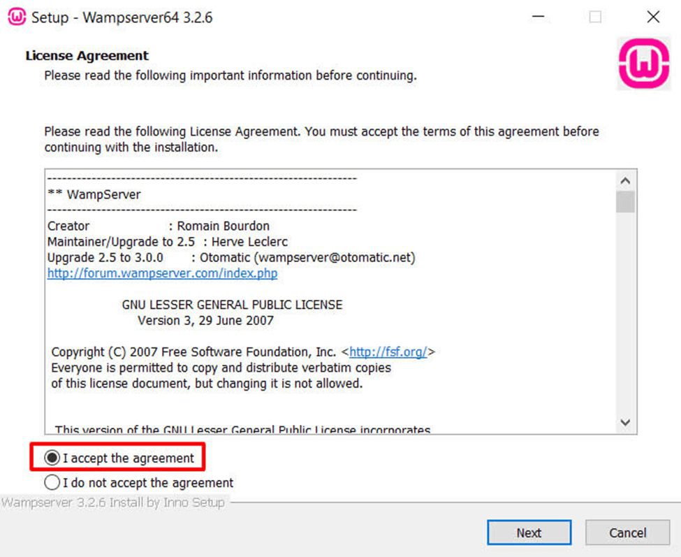This screenshot has height=557, width=681.
Task: Click the 'Creator : Romain Bourdon' line
Action: pyautogui.click(x=159, y=226)
